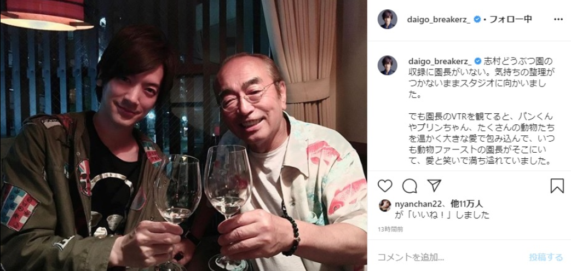
Task: Save the post with the bookmark icon
Action: pyautogui.click(x=557, y=186)
